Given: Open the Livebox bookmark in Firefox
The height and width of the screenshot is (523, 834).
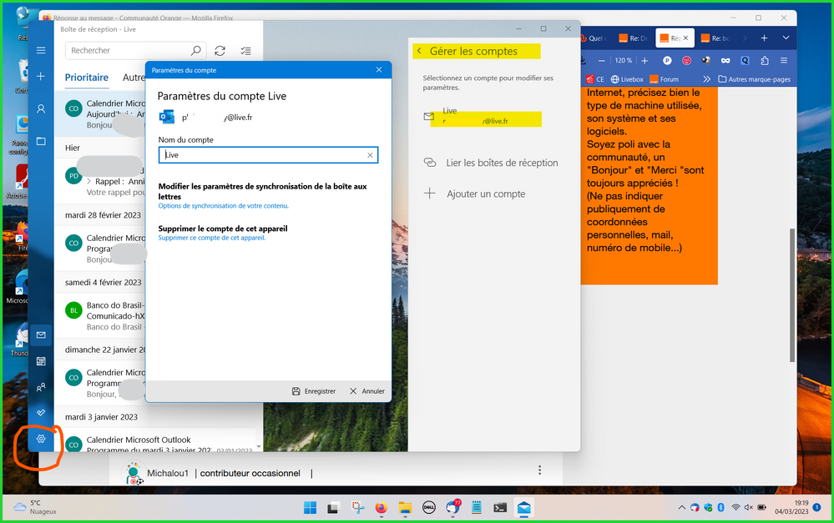Looking at the screenshot, I should coord(627,79).
